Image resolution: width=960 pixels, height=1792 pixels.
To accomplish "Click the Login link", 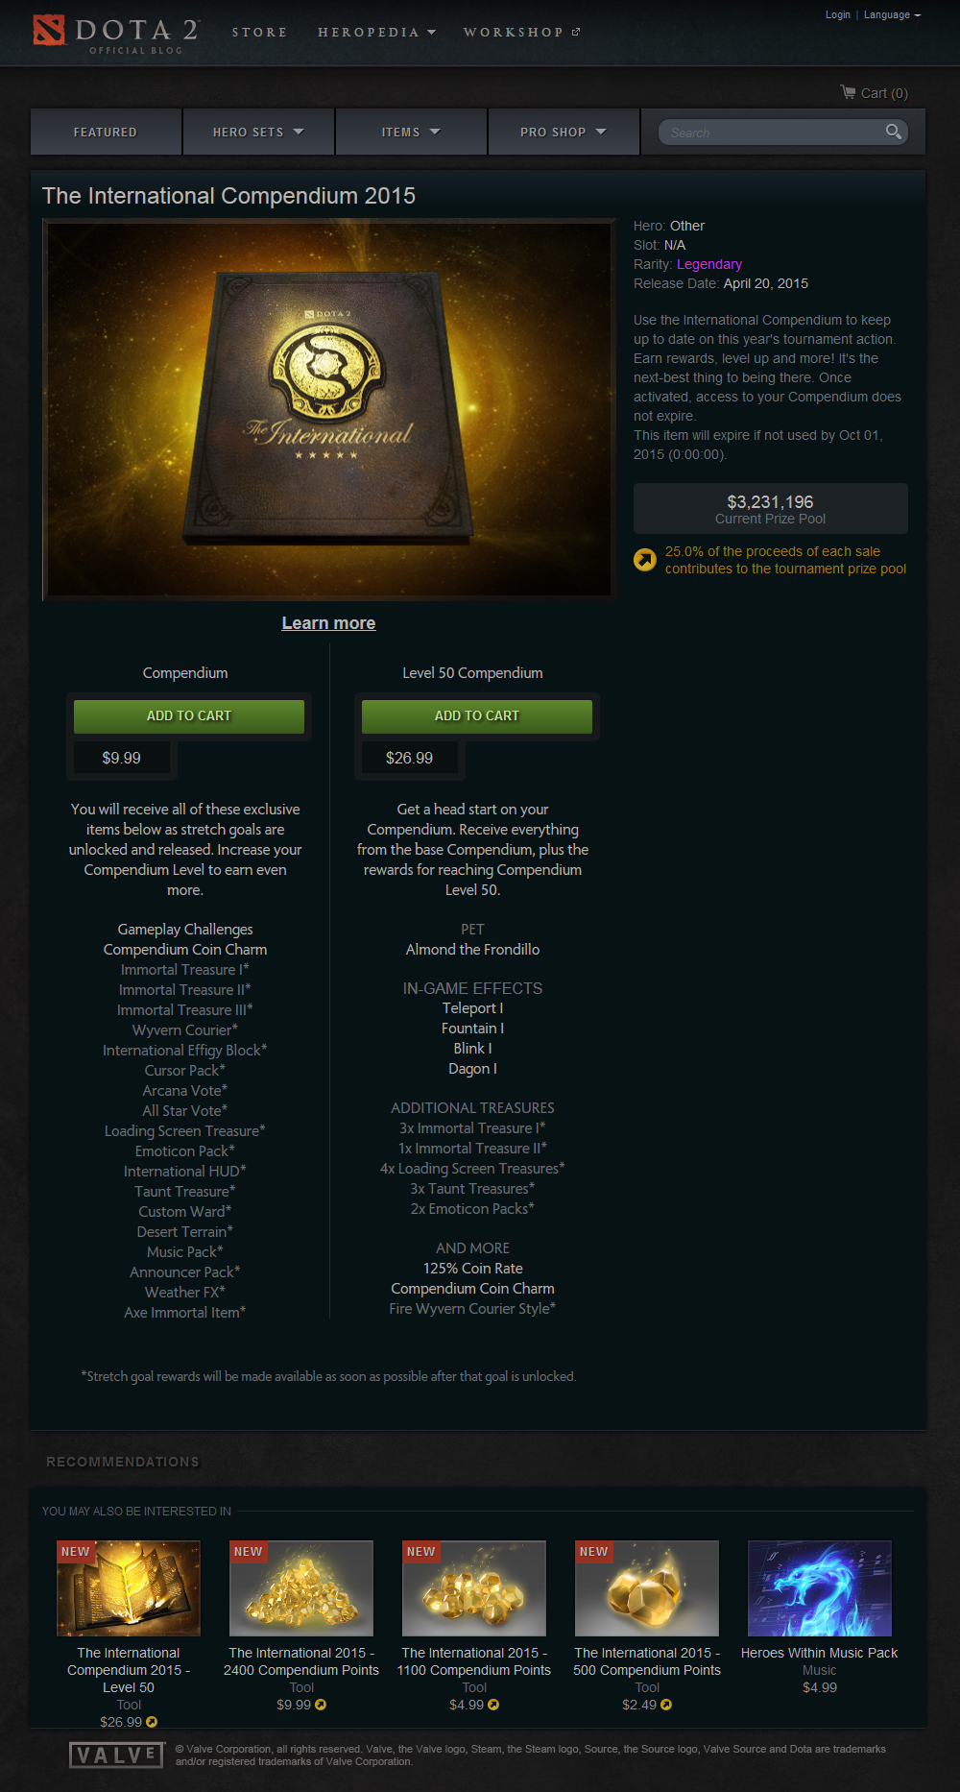I will click(x=837, y=14).
